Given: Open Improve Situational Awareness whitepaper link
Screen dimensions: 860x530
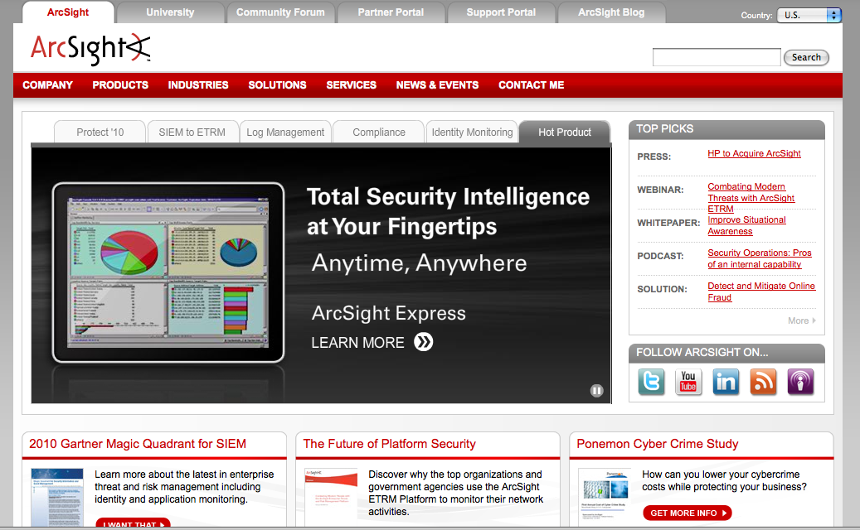Looking at the screenshot, I should [746, 225].
